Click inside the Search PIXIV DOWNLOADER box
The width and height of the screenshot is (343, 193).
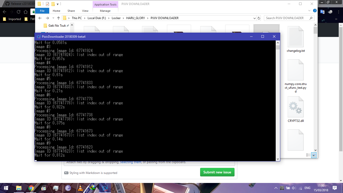coord(286,18)
